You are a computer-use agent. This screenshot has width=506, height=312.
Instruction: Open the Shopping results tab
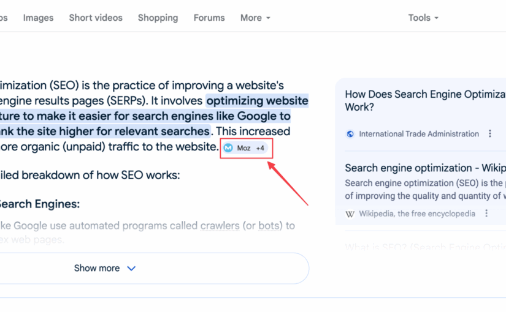click(158, 18)
